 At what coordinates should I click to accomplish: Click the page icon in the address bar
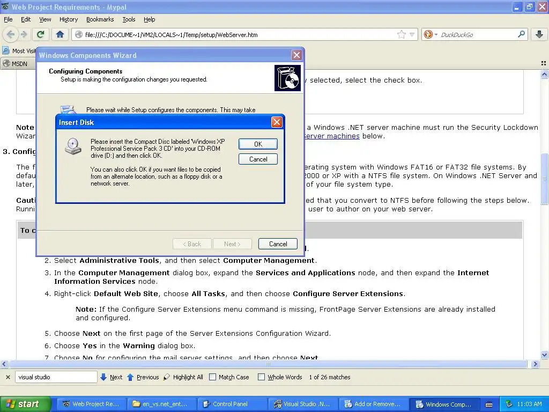pos(79,34)
